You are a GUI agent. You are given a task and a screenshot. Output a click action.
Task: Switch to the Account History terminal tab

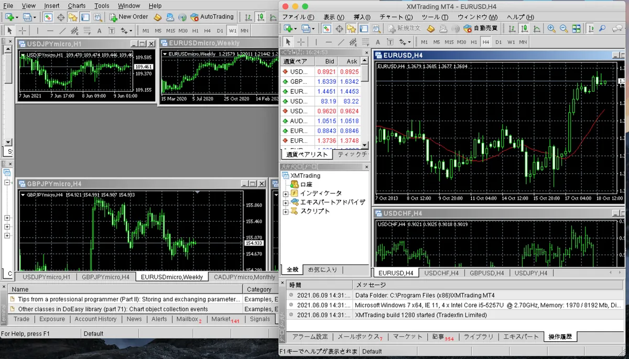click(x=95, y=319)
